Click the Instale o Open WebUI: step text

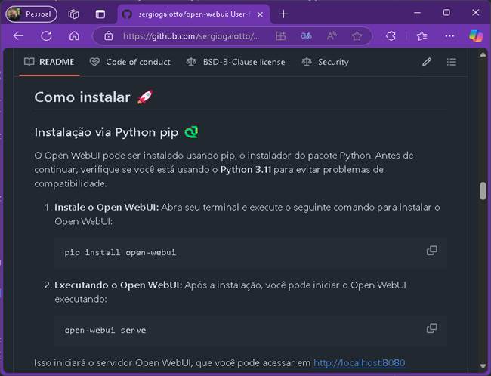coord(107,208)
